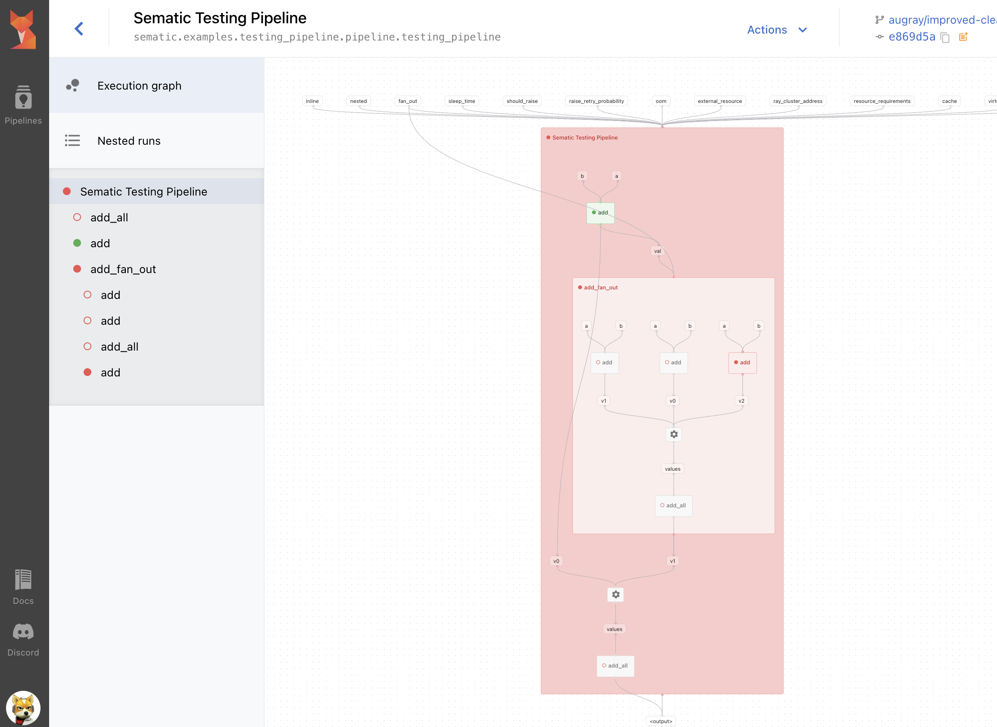Click the gear node inside add_fan_out subgraph

tap(673, 435)
